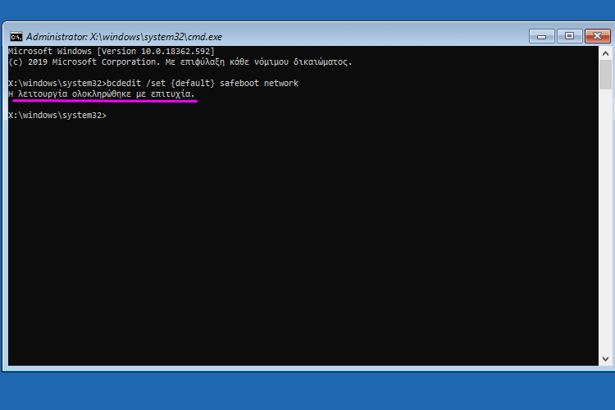The image size is (615, 410).
Task: Click the '(c) 2019 Microsoft Corporation' copyright line
Action: pos(180,62)
